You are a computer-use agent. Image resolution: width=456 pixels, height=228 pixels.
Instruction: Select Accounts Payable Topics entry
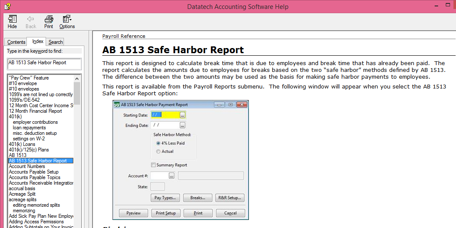pyautogui.click(x=35, y=177)
